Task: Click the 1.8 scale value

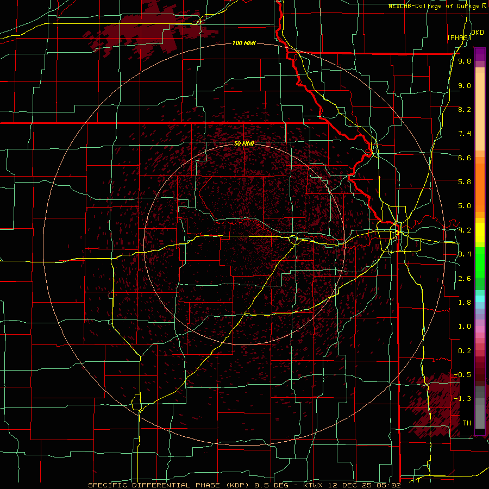Action: (465, 303)
